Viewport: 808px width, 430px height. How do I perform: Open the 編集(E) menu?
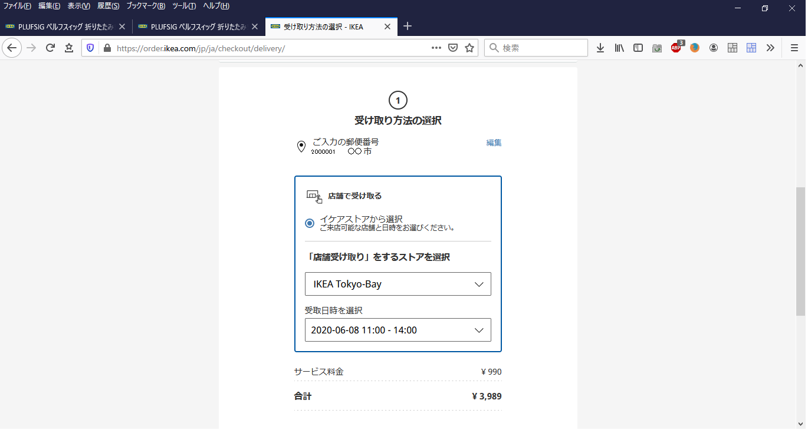point(49,6)
